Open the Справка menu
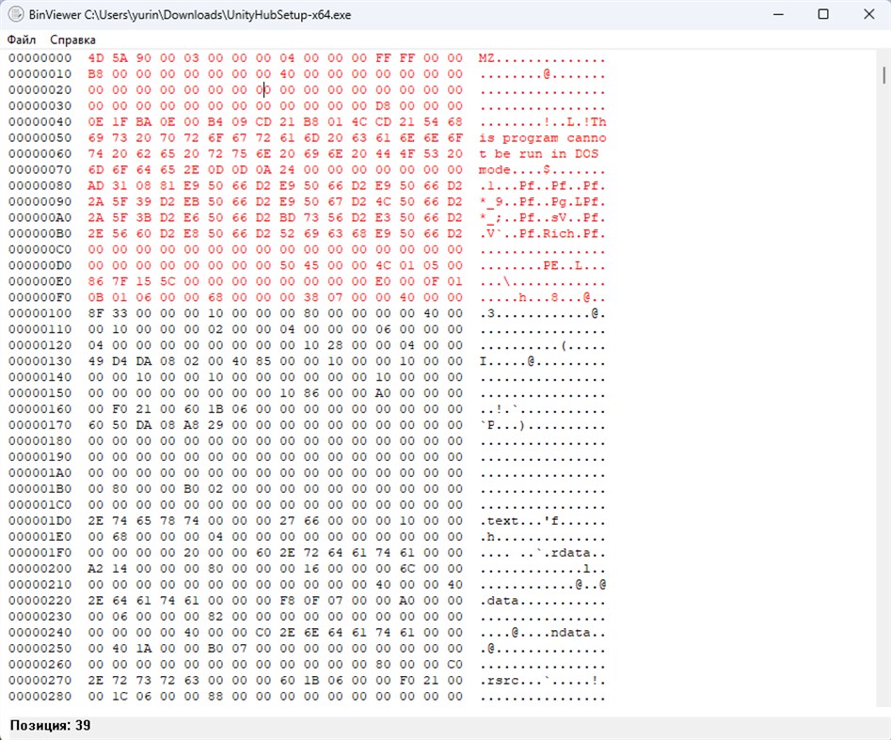Image resolution: width=891 pixels, height=740 pixels. tap(72, 39)
